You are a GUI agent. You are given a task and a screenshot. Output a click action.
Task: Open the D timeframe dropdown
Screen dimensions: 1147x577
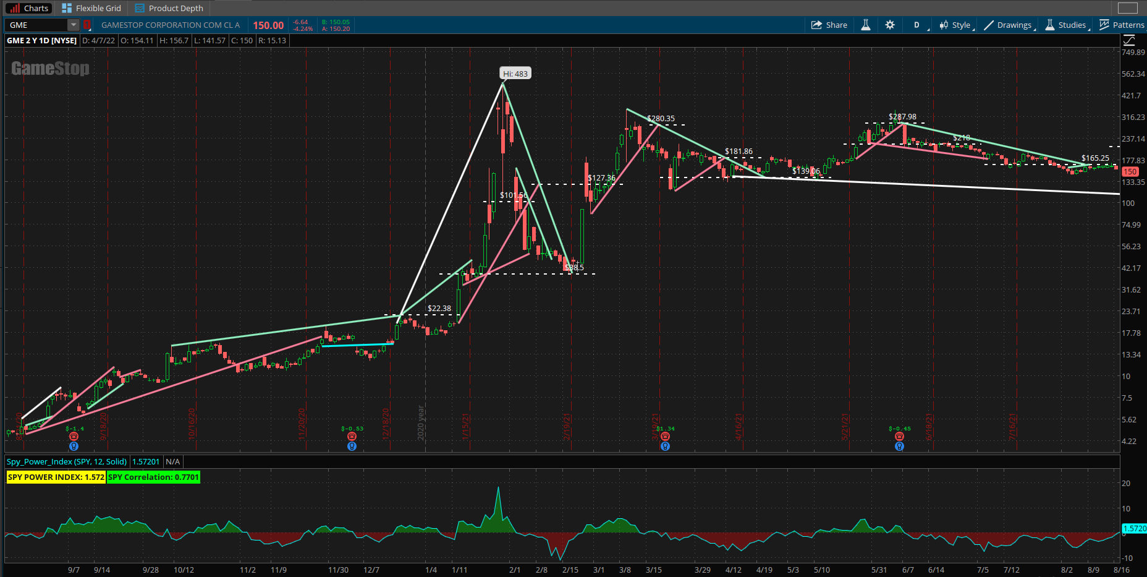coord(920,25)
